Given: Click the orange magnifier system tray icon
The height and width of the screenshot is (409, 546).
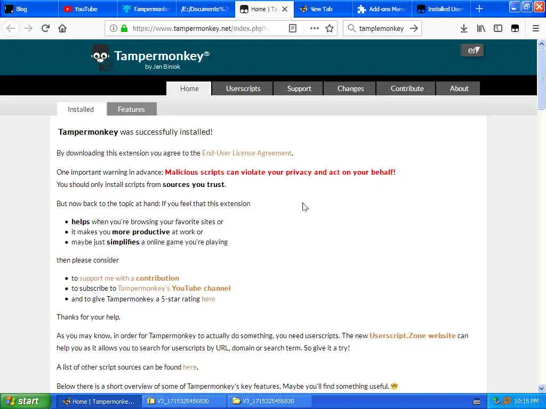Looking at the screenshot, I should click(507, 402).
